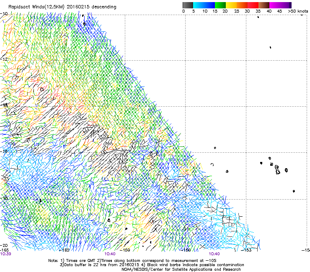Click the '-10' latitude axis label
310x272 pixels.
[4, 14]
